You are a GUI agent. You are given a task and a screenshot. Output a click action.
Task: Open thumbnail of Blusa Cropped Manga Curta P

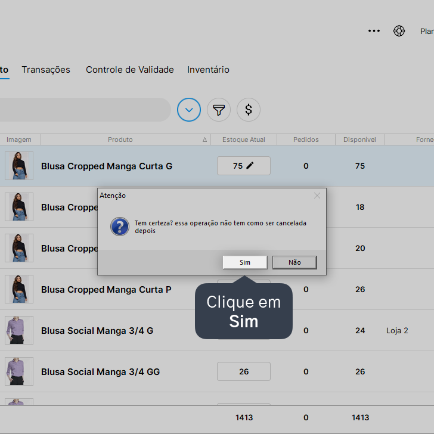(x=19, y=289)
